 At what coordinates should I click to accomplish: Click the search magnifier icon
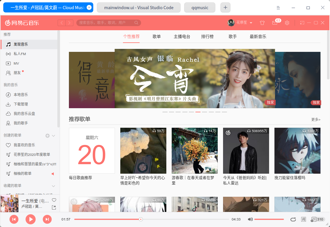[x=136, y=23]
